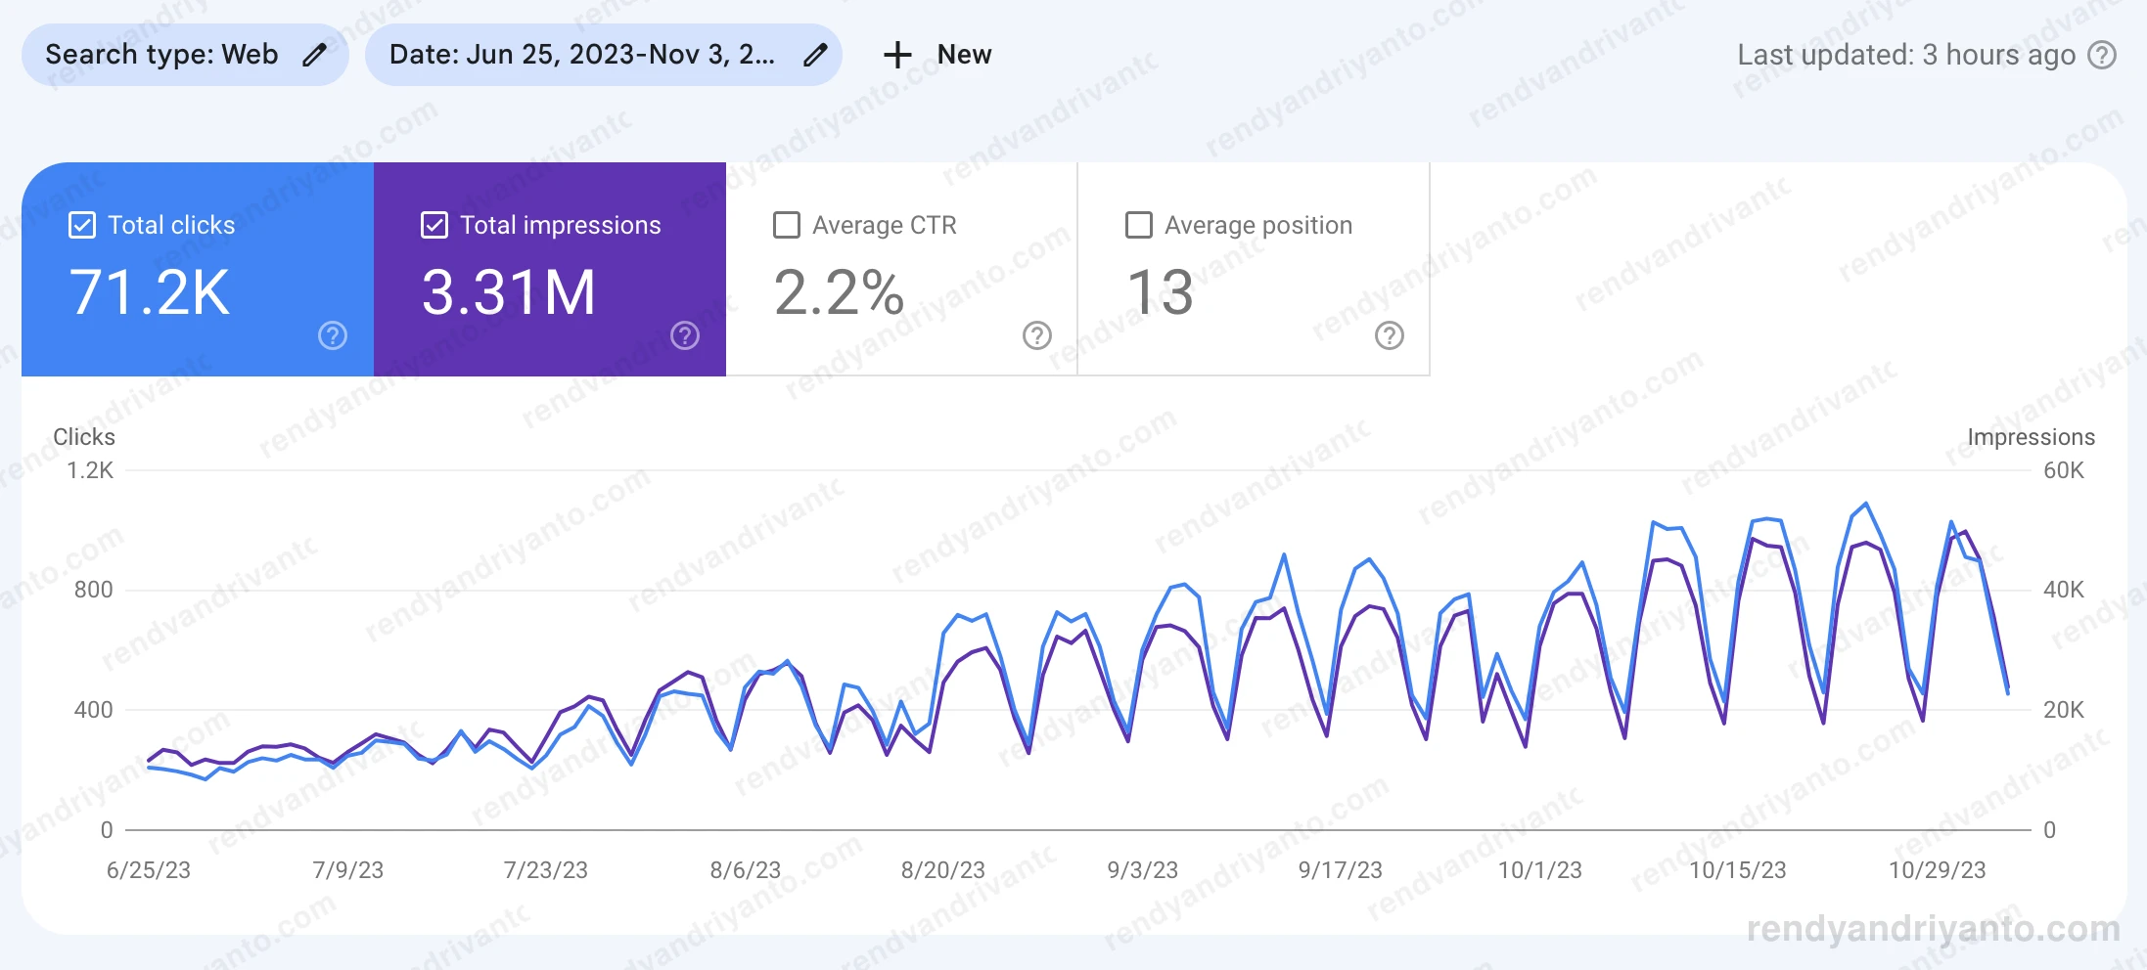The width and height of the screenshot is (2147, 970).
Task: Click the 10/15/23 date label on chart
Action: click(x=1738, y=870)
